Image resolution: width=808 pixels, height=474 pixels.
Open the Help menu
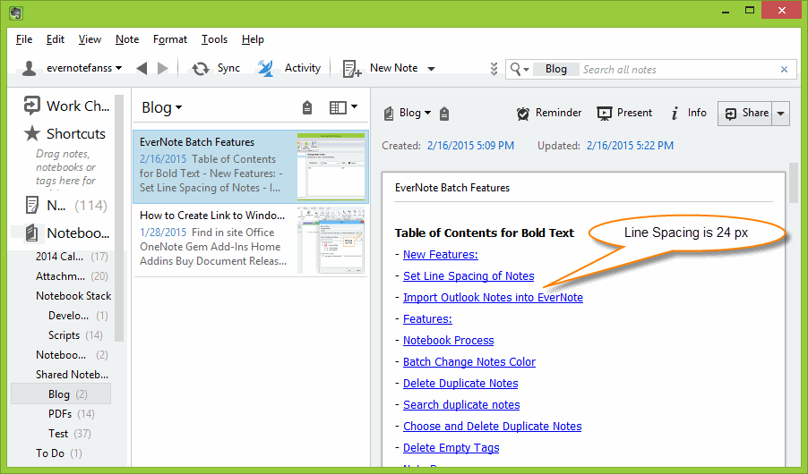click(253, 39)
